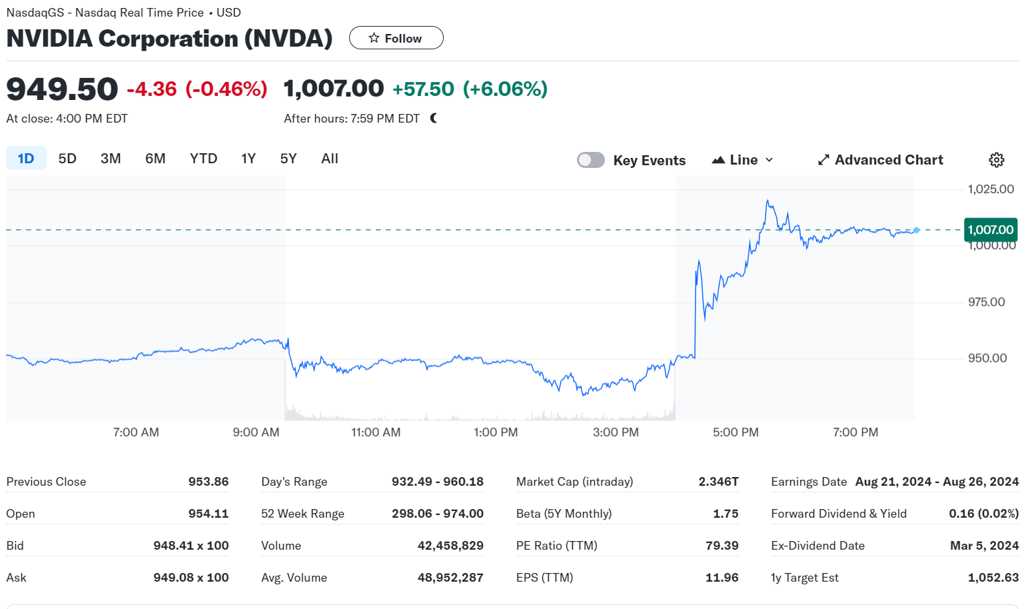Click the 975.00 price axis label
Screen dimensions: 1028x609
987,303
